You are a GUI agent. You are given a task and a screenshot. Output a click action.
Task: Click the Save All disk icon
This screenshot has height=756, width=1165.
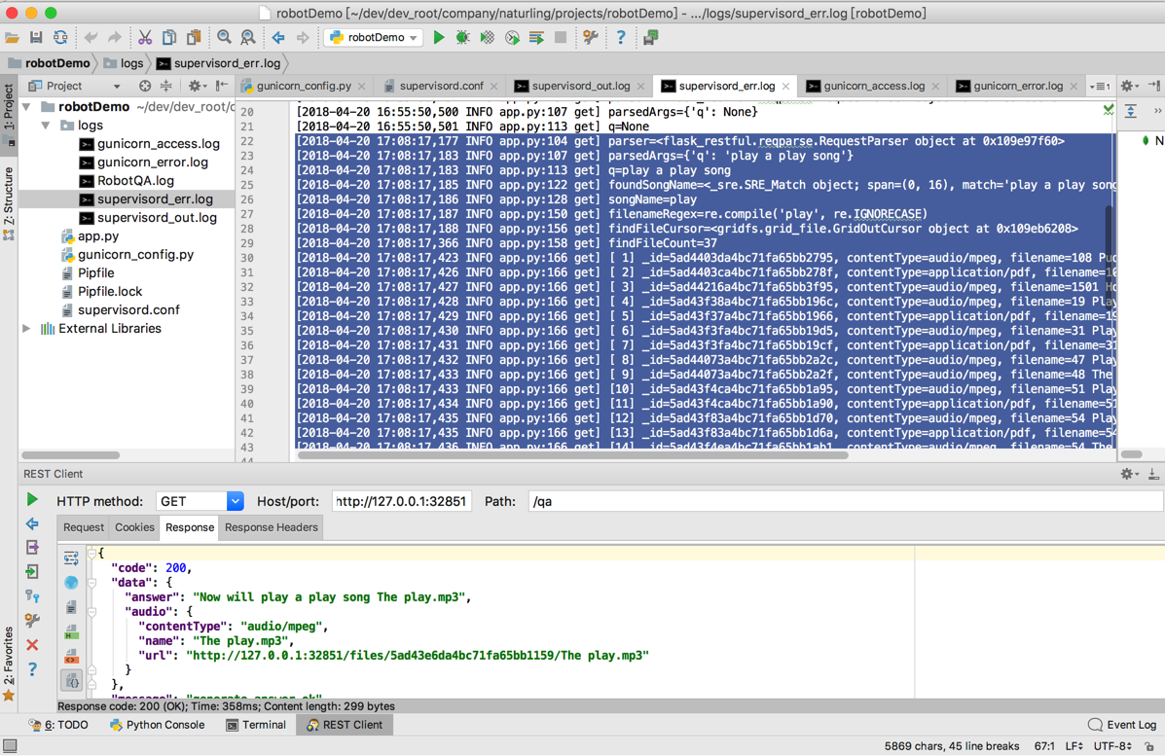pyautogui.click(x=36, y=38)
